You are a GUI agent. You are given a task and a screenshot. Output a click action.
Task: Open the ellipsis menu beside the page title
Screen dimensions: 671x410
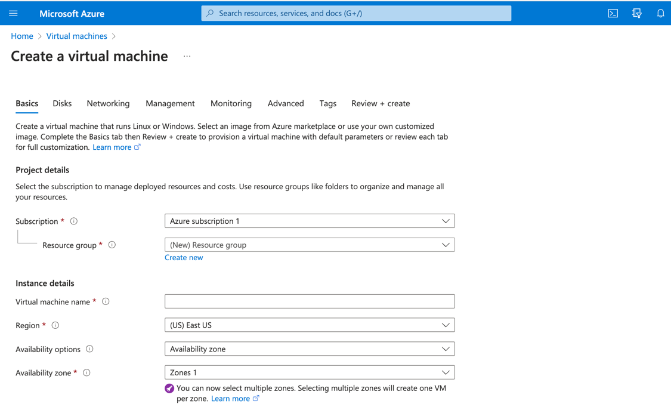[187, 56]
